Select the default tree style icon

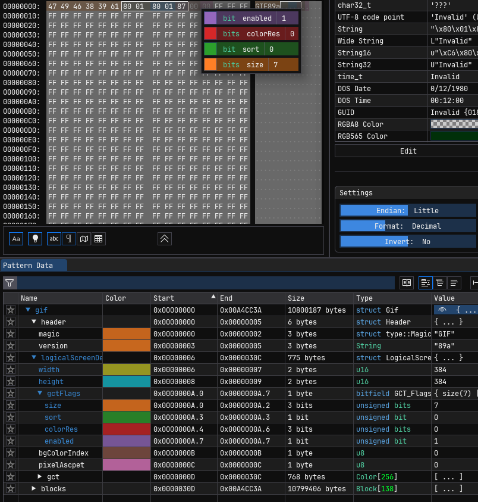pyautogui.click(x=426, y=283)
